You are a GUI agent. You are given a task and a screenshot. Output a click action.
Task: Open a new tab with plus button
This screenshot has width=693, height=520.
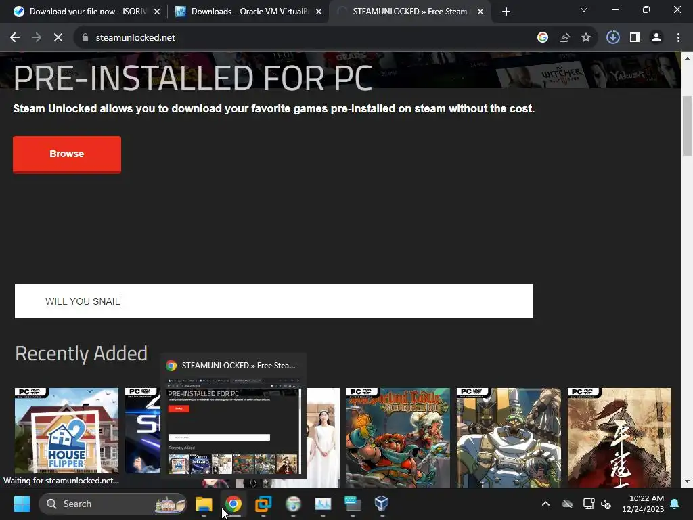coord(506,12)
